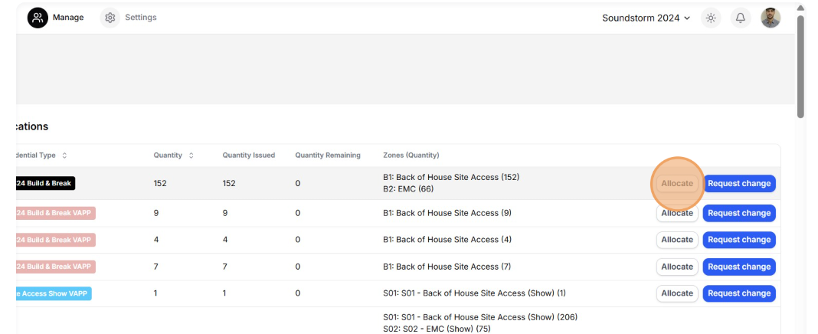Click Allocate for the 152 quantity row
Image resolution: width=818 pixels, height=334 pixels.
point(677,184)
